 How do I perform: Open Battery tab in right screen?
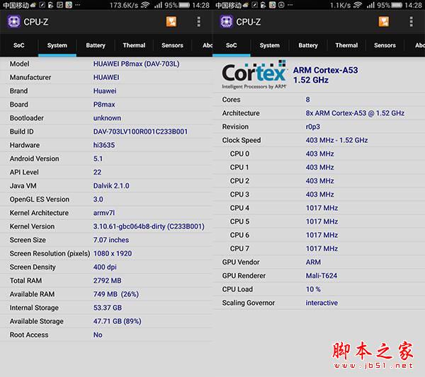click(308, 45)
